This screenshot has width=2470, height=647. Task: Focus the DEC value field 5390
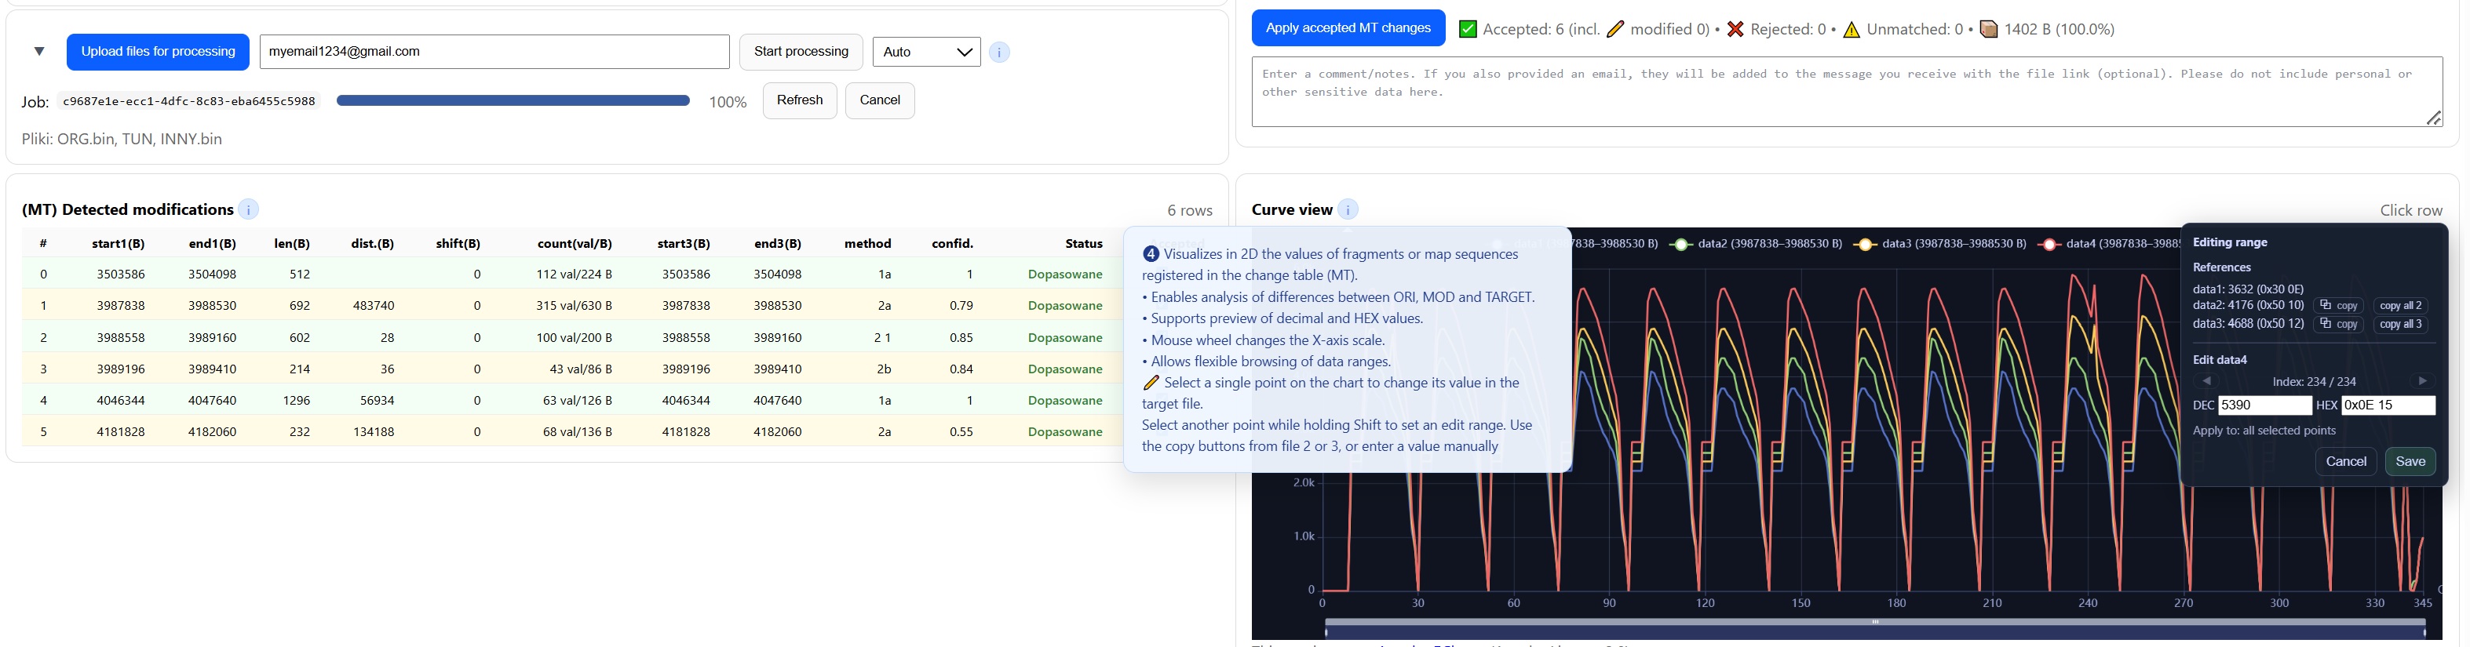[2265, 405]
